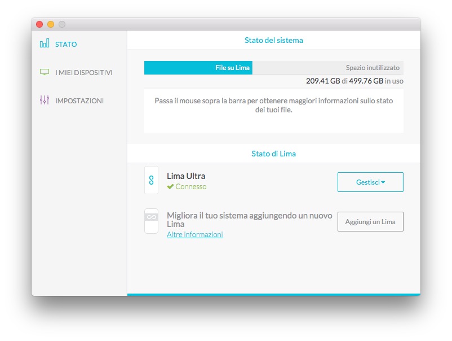452x341 pixels.
Task: Open I MIEI DISPOSITIVI section
Action: (84, 72)
